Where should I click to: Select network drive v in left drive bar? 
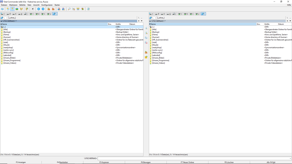(32, 14)
